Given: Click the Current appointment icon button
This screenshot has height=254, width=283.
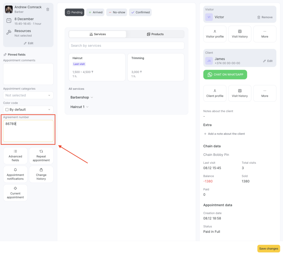Looking at the screenshot, I should (15, 193).
